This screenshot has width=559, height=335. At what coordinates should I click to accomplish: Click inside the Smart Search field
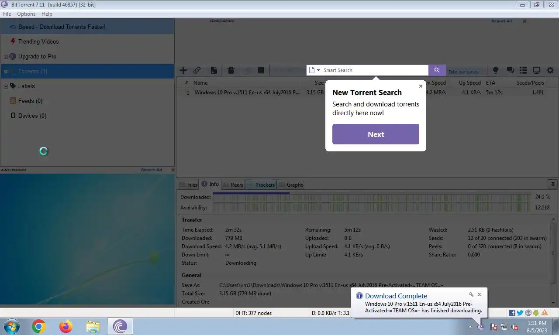click(x=375, y=70)
